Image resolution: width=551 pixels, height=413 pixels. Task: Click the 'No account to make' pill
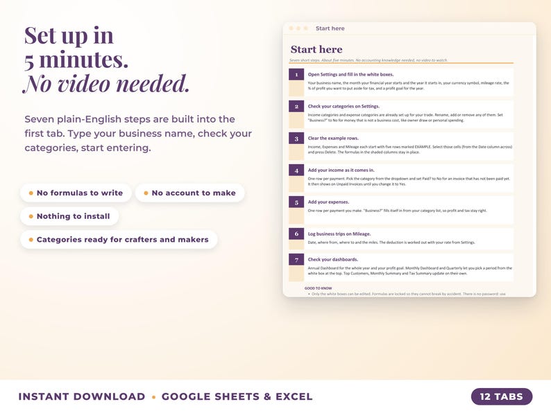(x=189, y=193)
